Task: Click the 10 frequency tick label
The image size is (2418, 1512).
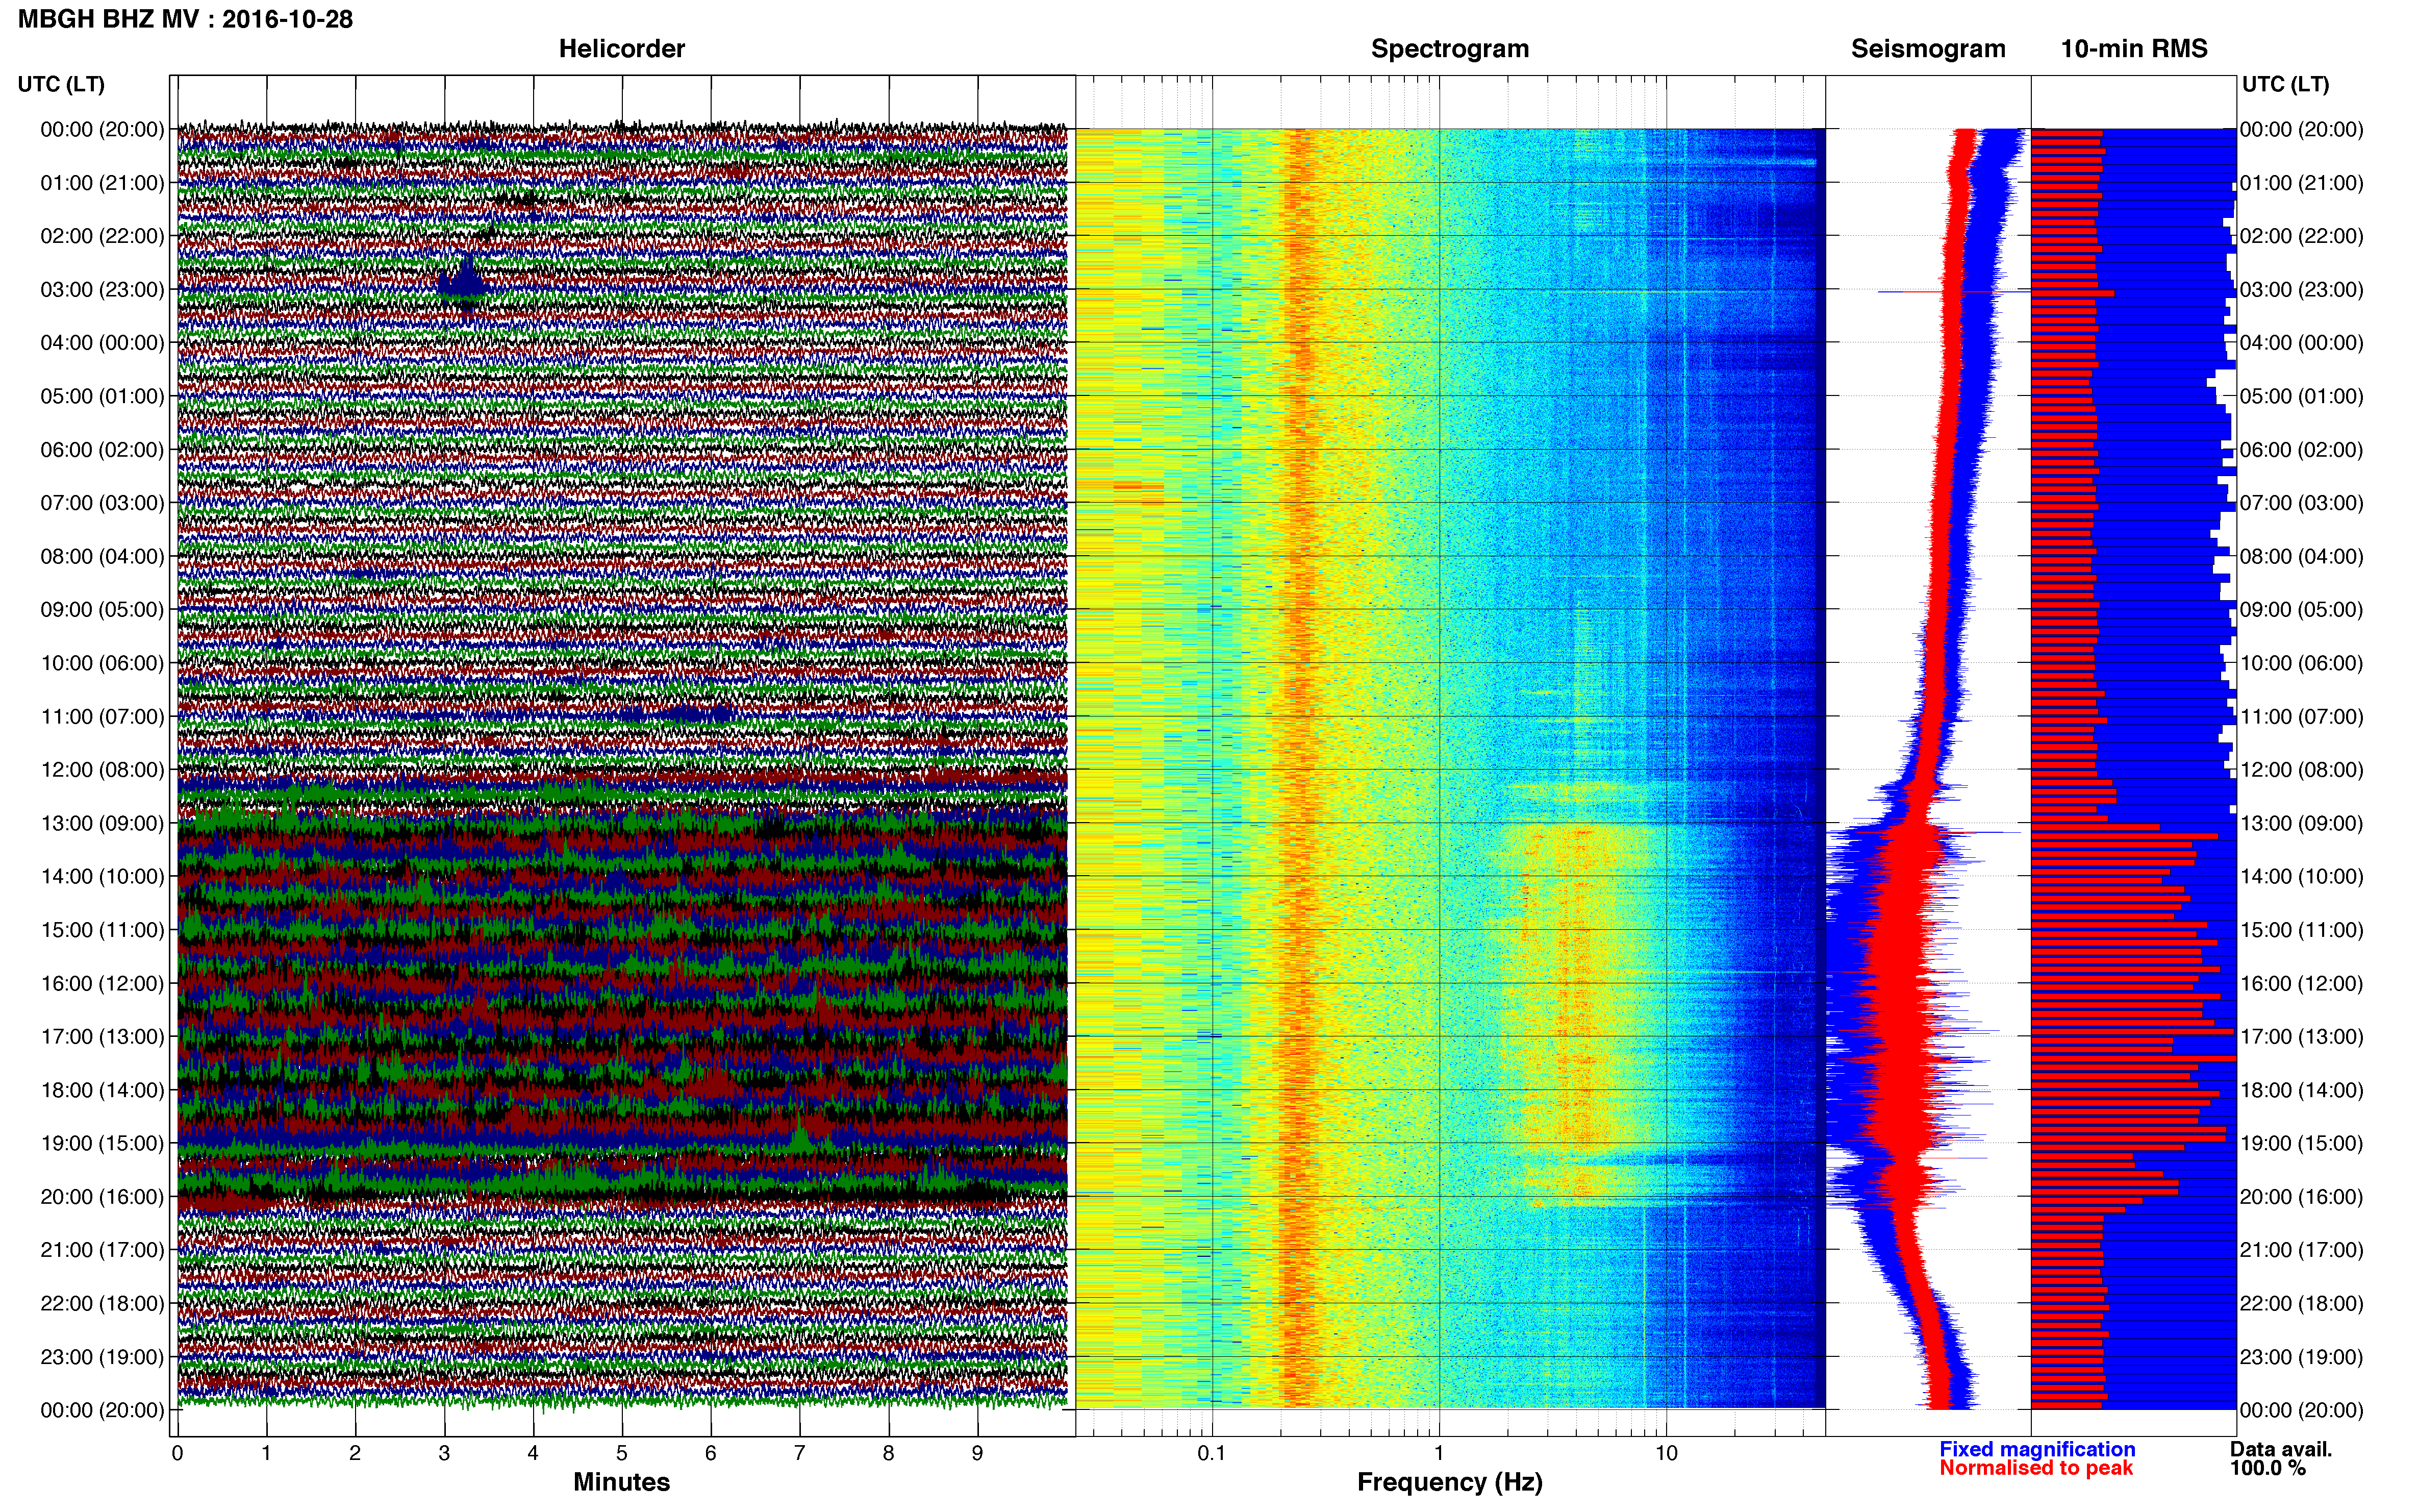Action: click(x=1666, y=1454)
